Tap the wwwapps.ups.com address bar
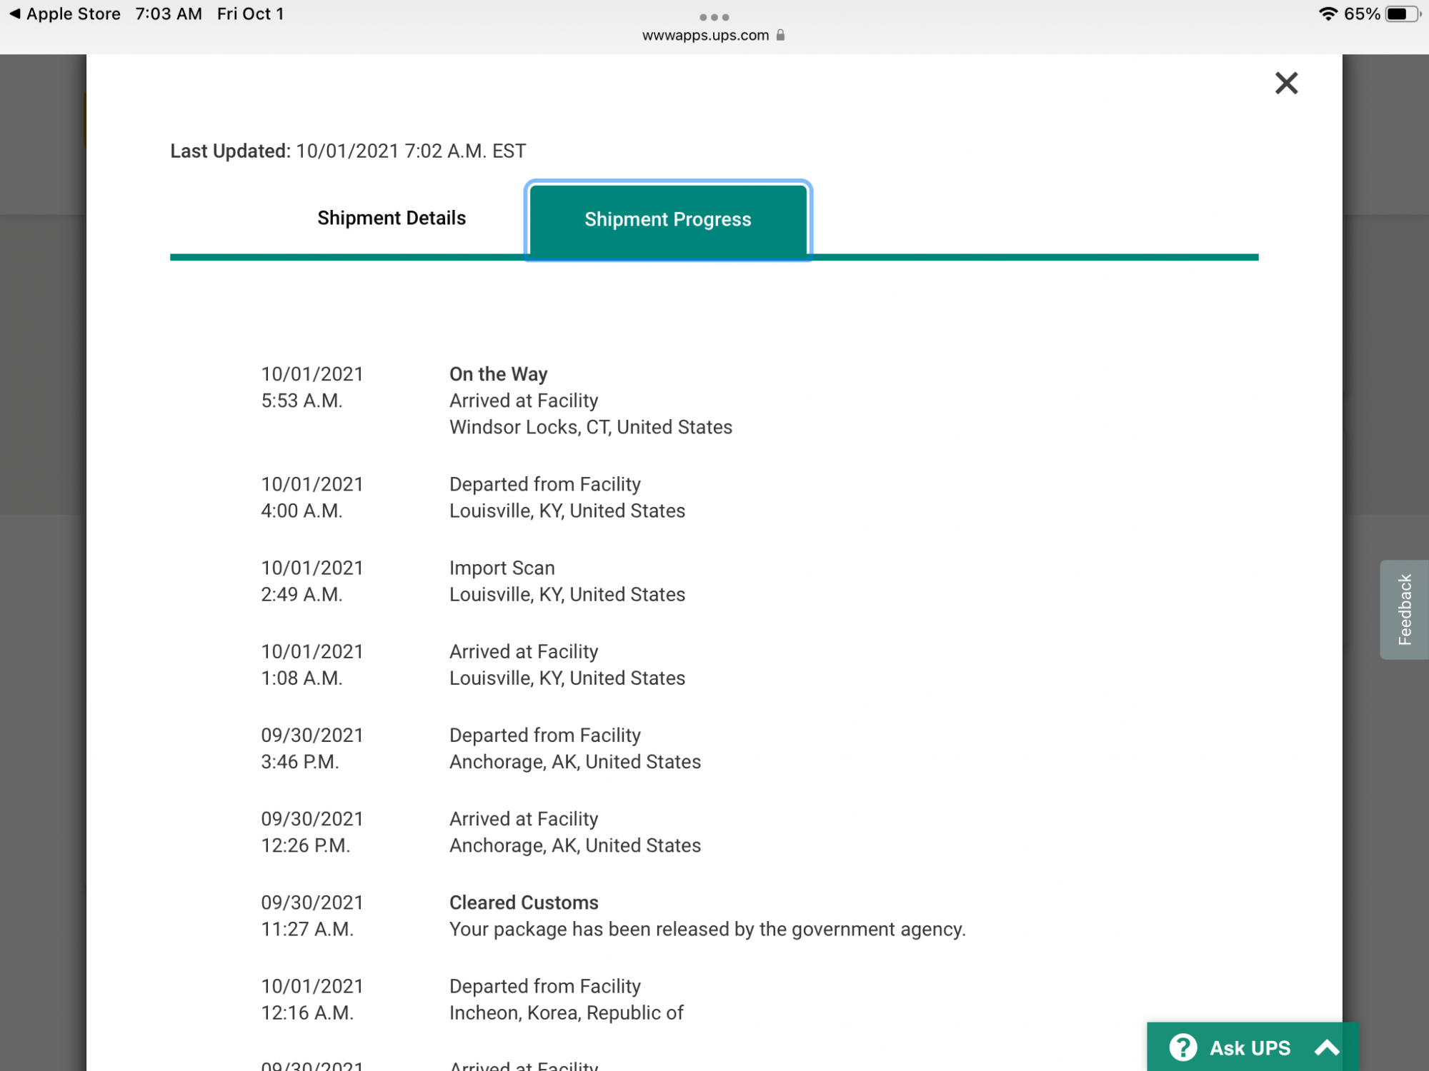Screen dimensions: 1429x1071 point(705,35)
